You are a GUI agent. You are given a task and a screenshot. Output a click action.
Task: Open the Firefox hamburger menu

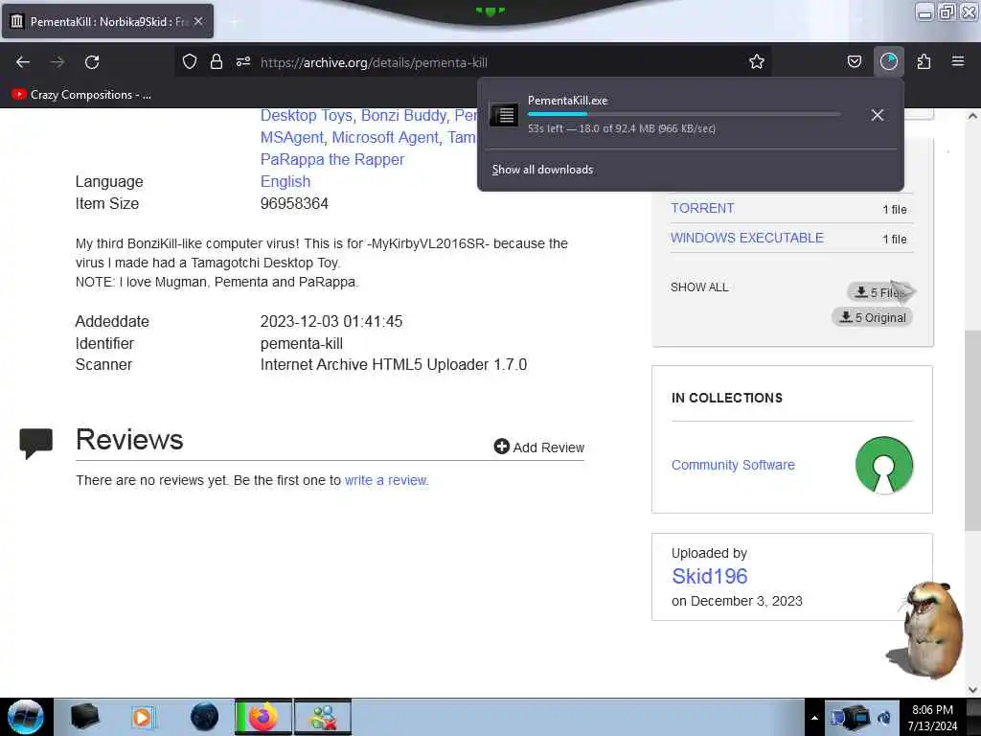[958, 61]
